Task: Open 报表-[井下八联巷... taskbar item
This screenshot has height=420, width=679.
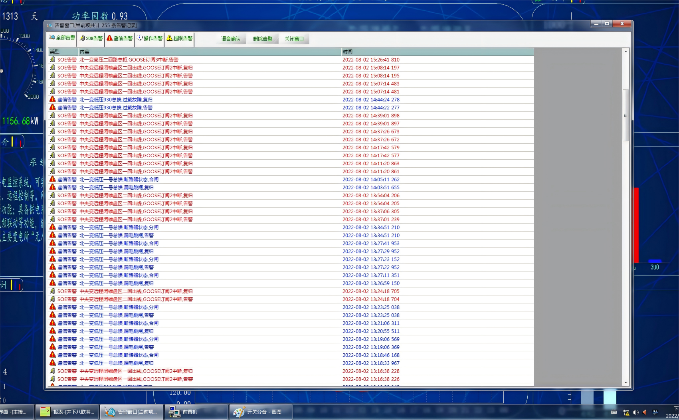Action: pyautogui.click(x=67, y=412)
